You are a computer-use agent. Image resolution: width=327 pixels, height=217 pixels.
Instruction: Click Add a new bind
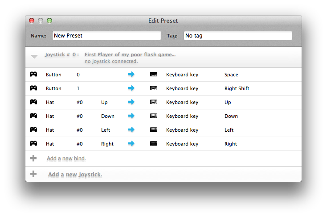[66, 159]
